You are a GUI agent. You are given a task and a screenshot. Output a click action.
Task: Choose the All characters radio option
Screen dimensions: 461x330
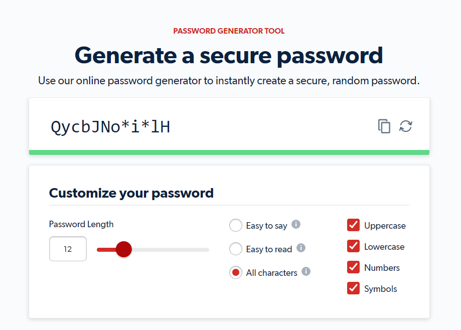(236, 272)
